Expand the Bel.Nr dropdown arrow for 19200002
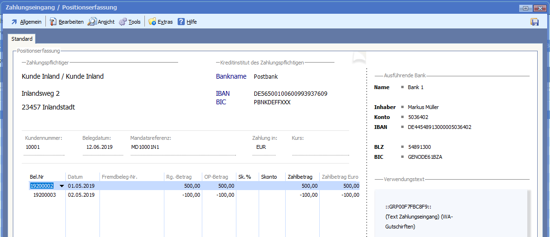Screen dimensions: 550x237 (x=62, y=186)
